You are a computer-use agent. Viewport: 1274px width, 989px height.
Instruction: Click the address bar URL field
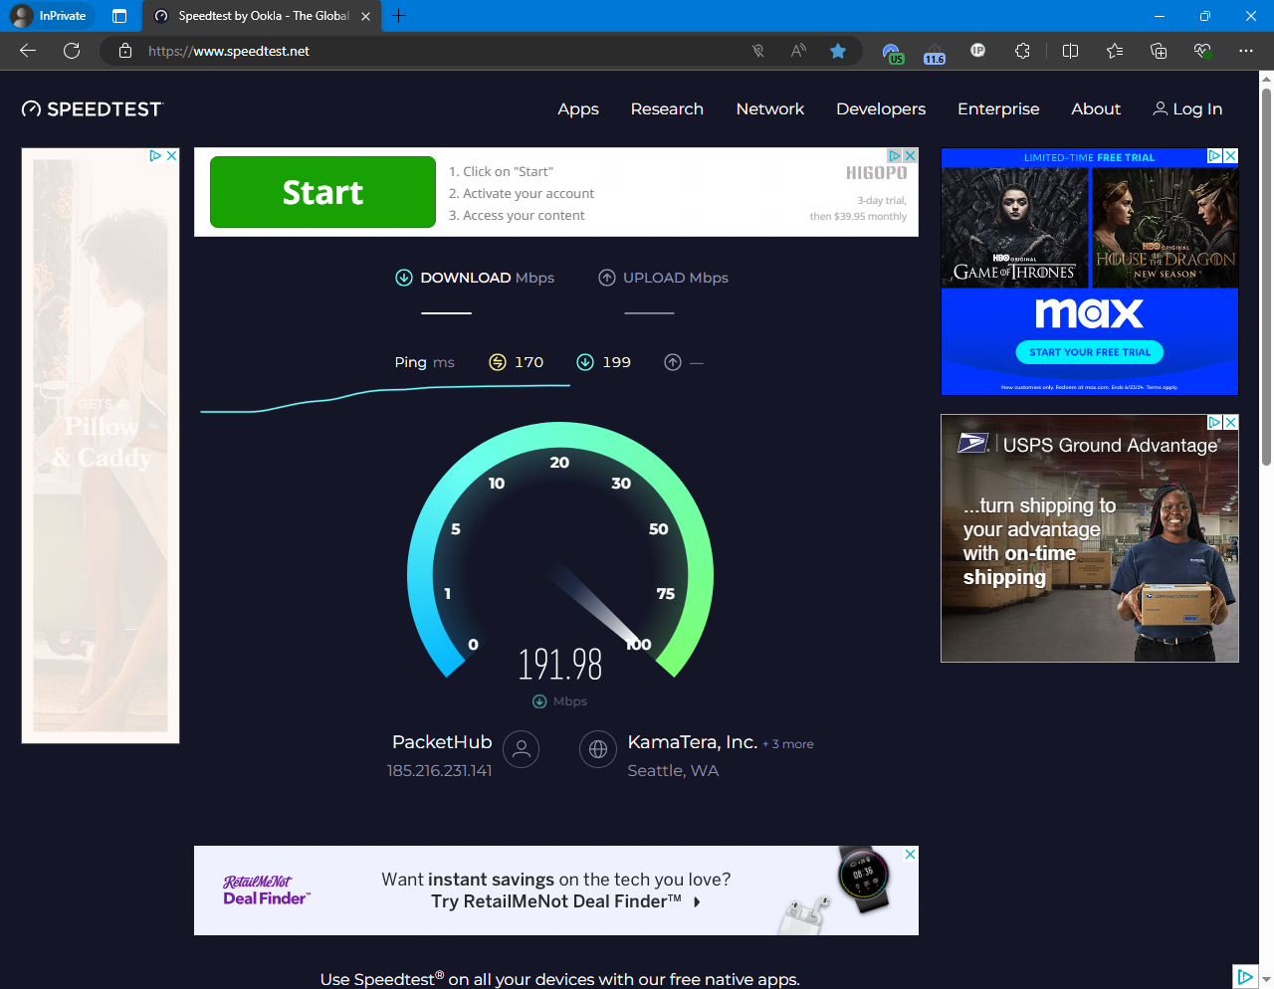pos(438,51)
